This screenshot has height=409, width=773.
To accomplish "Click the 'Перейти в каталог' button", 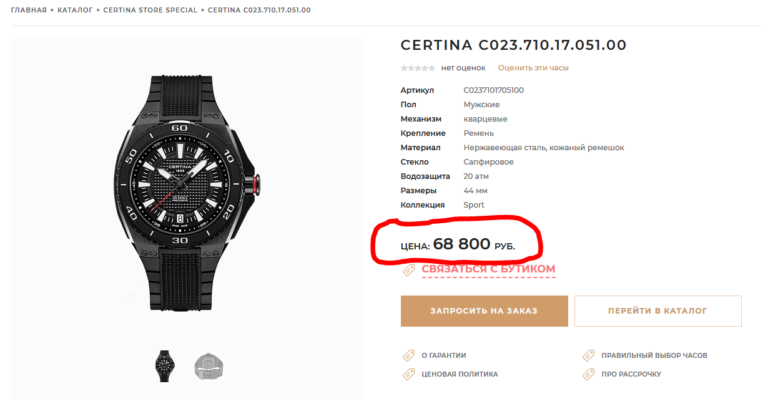I will coord(657,311).
